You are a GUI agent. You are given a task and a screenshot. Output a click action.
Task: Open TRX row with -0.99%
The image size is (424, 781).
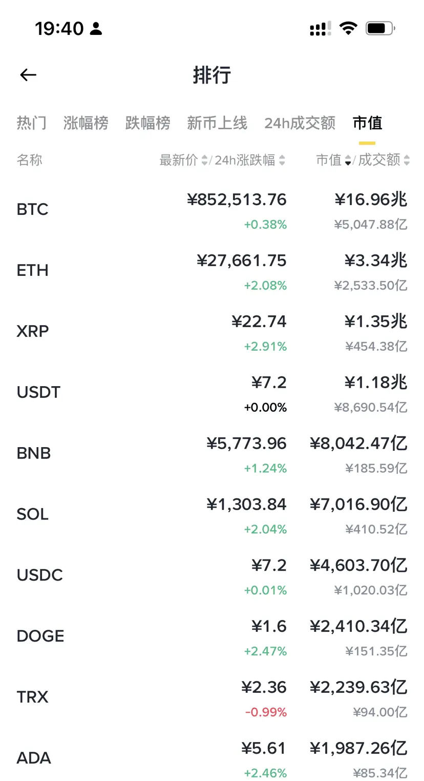212,698
